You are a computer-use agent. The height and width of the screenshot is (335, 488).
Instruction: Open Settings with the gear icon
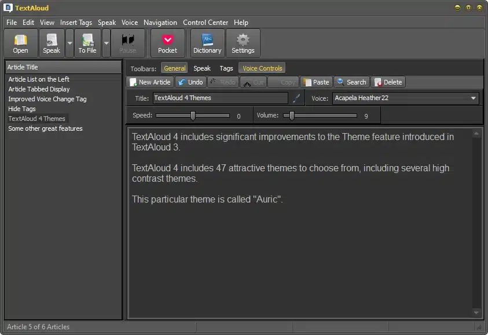coord(243,43)
